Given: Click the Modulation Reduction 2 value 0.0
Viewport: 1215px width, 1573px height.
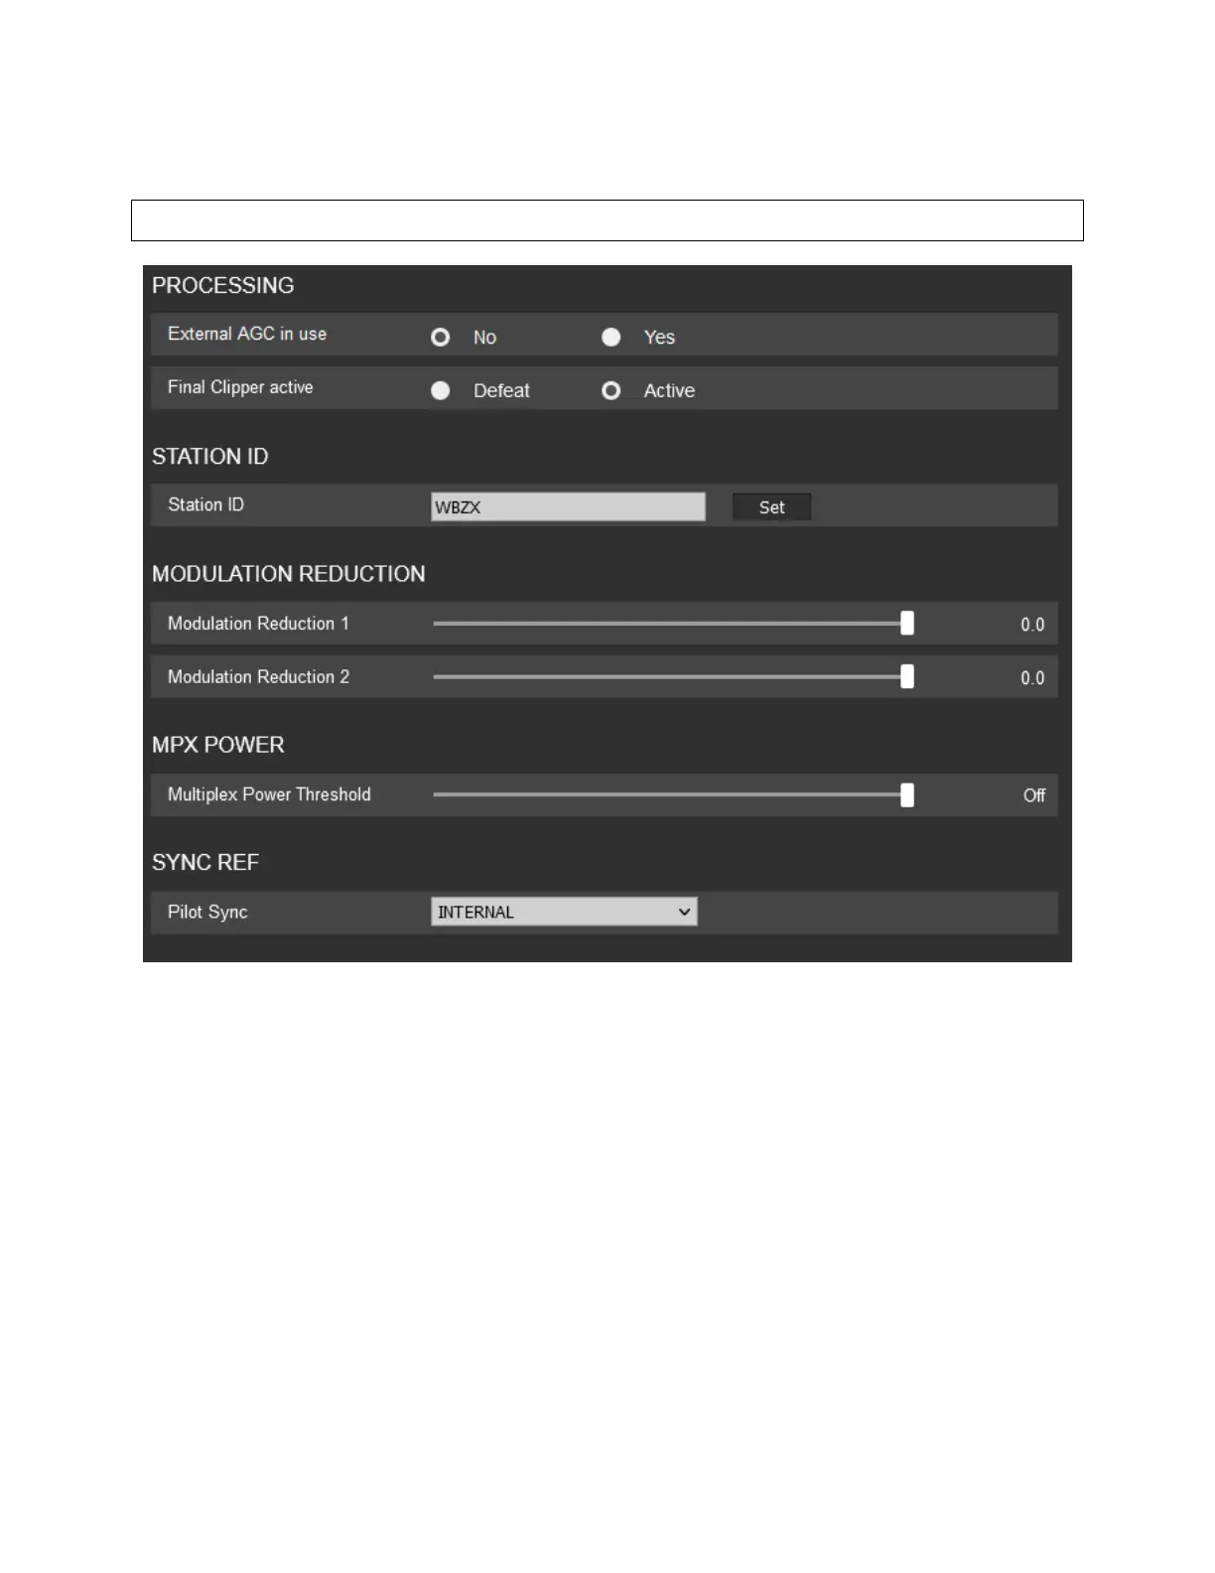Looking at the screenshot, I should [1032, 678].
